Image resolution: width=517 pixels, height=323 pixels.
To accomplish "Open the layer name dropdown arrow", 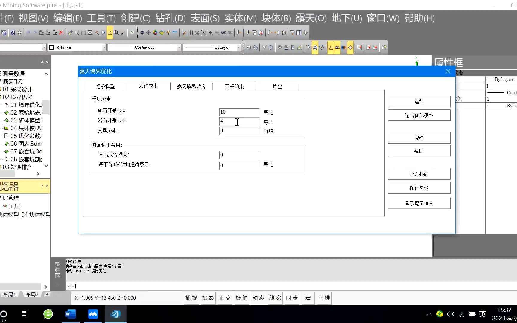I will click(x=44, y=48).
